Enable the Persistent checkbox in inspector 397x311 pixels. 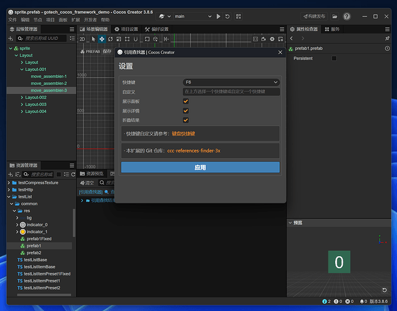(x=334, y=58)
